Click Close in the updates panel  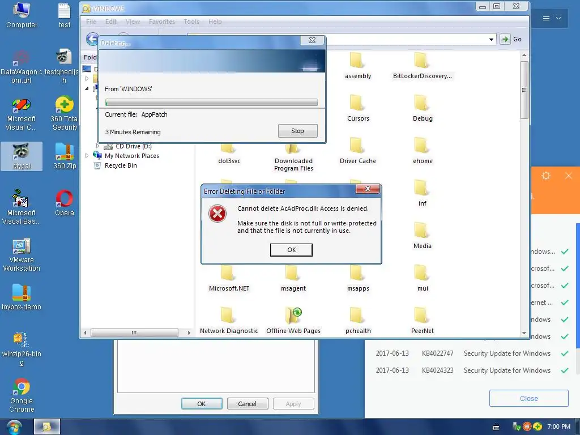point(528,398)
